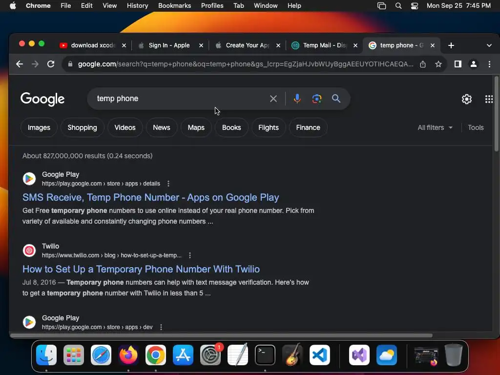
Task: Launch Safari from the Dock
Action: 101,355
